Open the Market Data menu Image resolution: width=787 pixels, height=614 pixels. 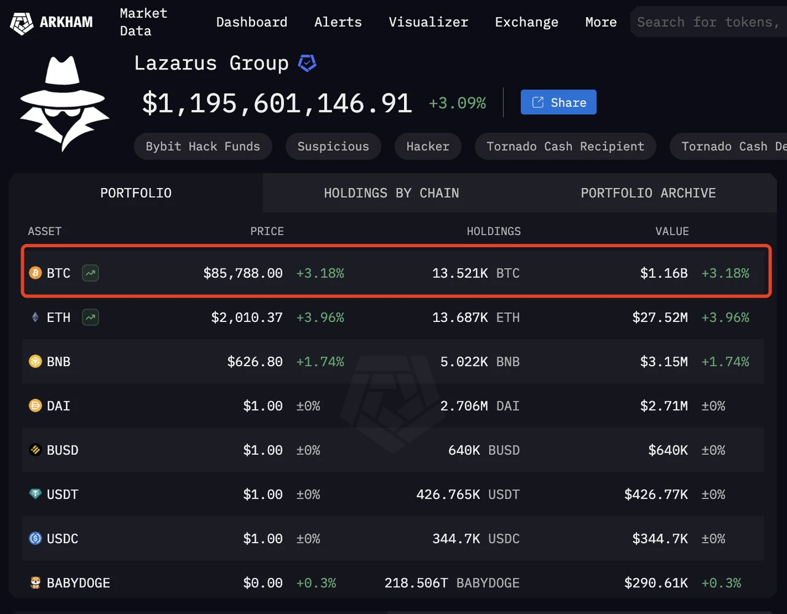click(x=143, y=22)
